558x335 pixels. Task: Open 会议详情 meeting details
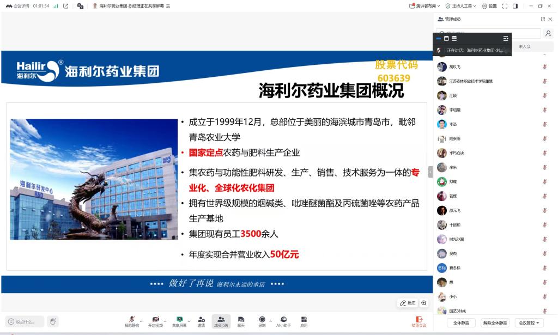pos(18,6)
